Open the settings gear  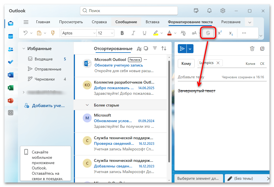click(223, 11)
